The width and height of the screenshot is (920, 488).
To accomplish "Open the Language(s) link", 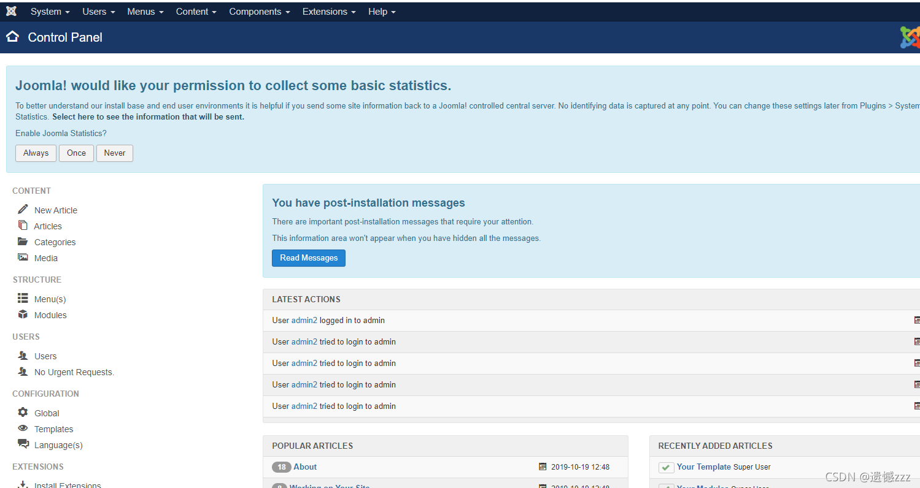I will pos(58,445).
